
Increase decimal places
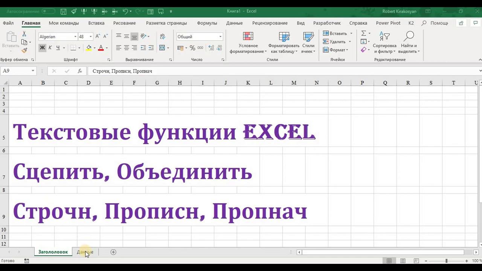[x=211, y=48]
